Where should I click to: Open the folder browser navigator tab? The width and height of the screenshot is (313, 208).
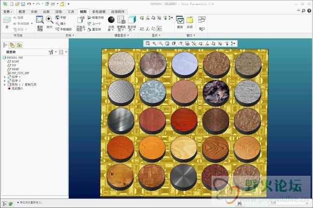tap(12, 45)
